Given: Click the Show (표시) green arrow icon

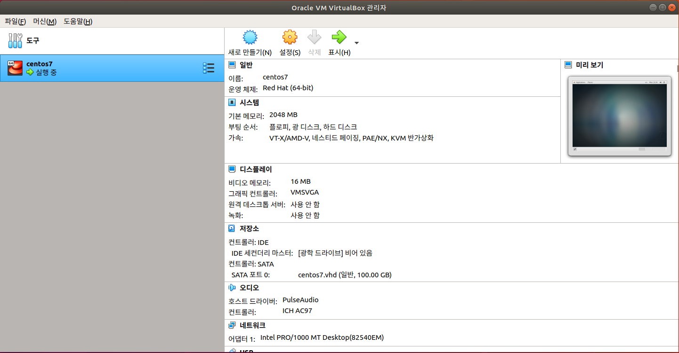Looking at the screenshot, I should click(x=339, y=37).
